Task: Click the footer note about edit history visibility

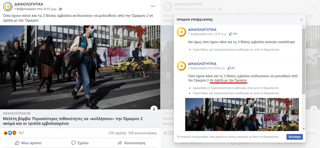Action: [227, 137]
